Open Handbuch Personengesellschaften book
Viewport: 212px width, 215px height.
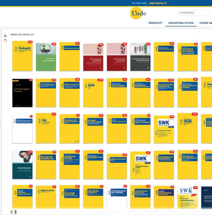22,197
